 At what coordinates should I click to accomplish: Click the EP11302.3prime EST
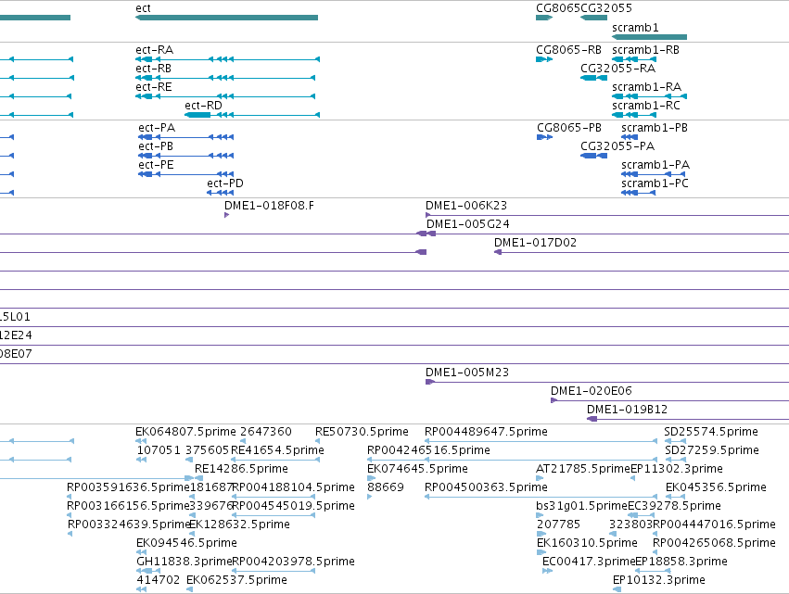click(633, 478)
